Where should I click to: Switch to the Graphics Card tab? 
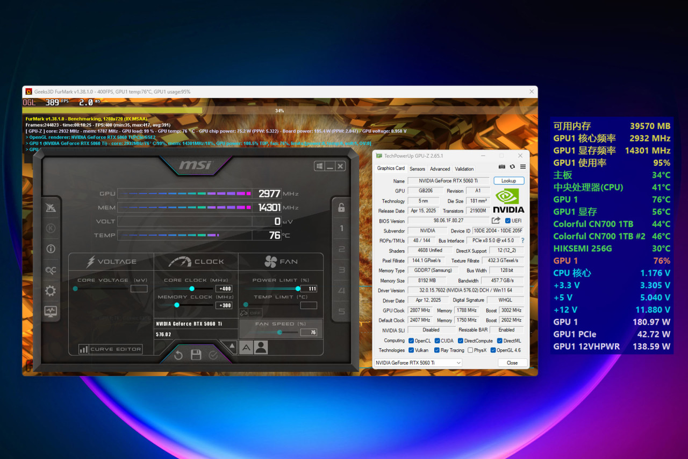pyautogui.click(x=391, y=168)
